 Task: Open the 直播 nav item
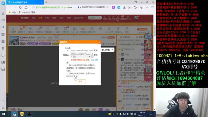pyautogui.click(x=40, y=18)
